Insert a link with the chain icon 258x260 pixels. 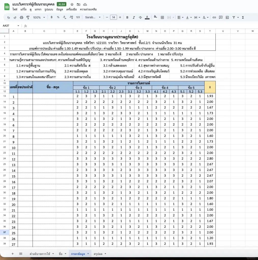(214, 18)
